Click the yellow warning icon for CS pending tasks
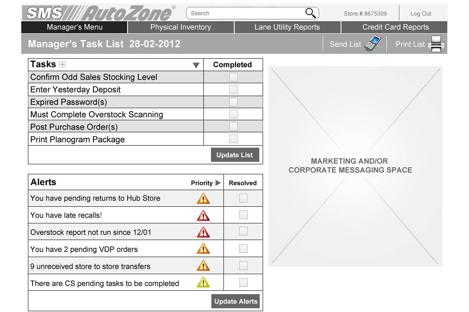 pyautogui.click(x=203, y=283)
